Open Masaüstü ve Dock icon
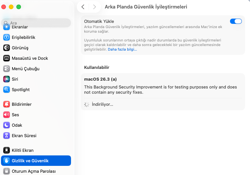 click(7, 58)
